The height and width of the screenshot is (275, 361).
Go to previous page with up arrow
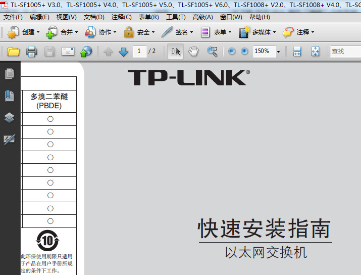point(108,52)
